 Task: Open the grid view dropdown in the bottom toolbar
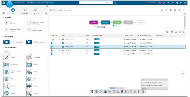pos(97,91)
